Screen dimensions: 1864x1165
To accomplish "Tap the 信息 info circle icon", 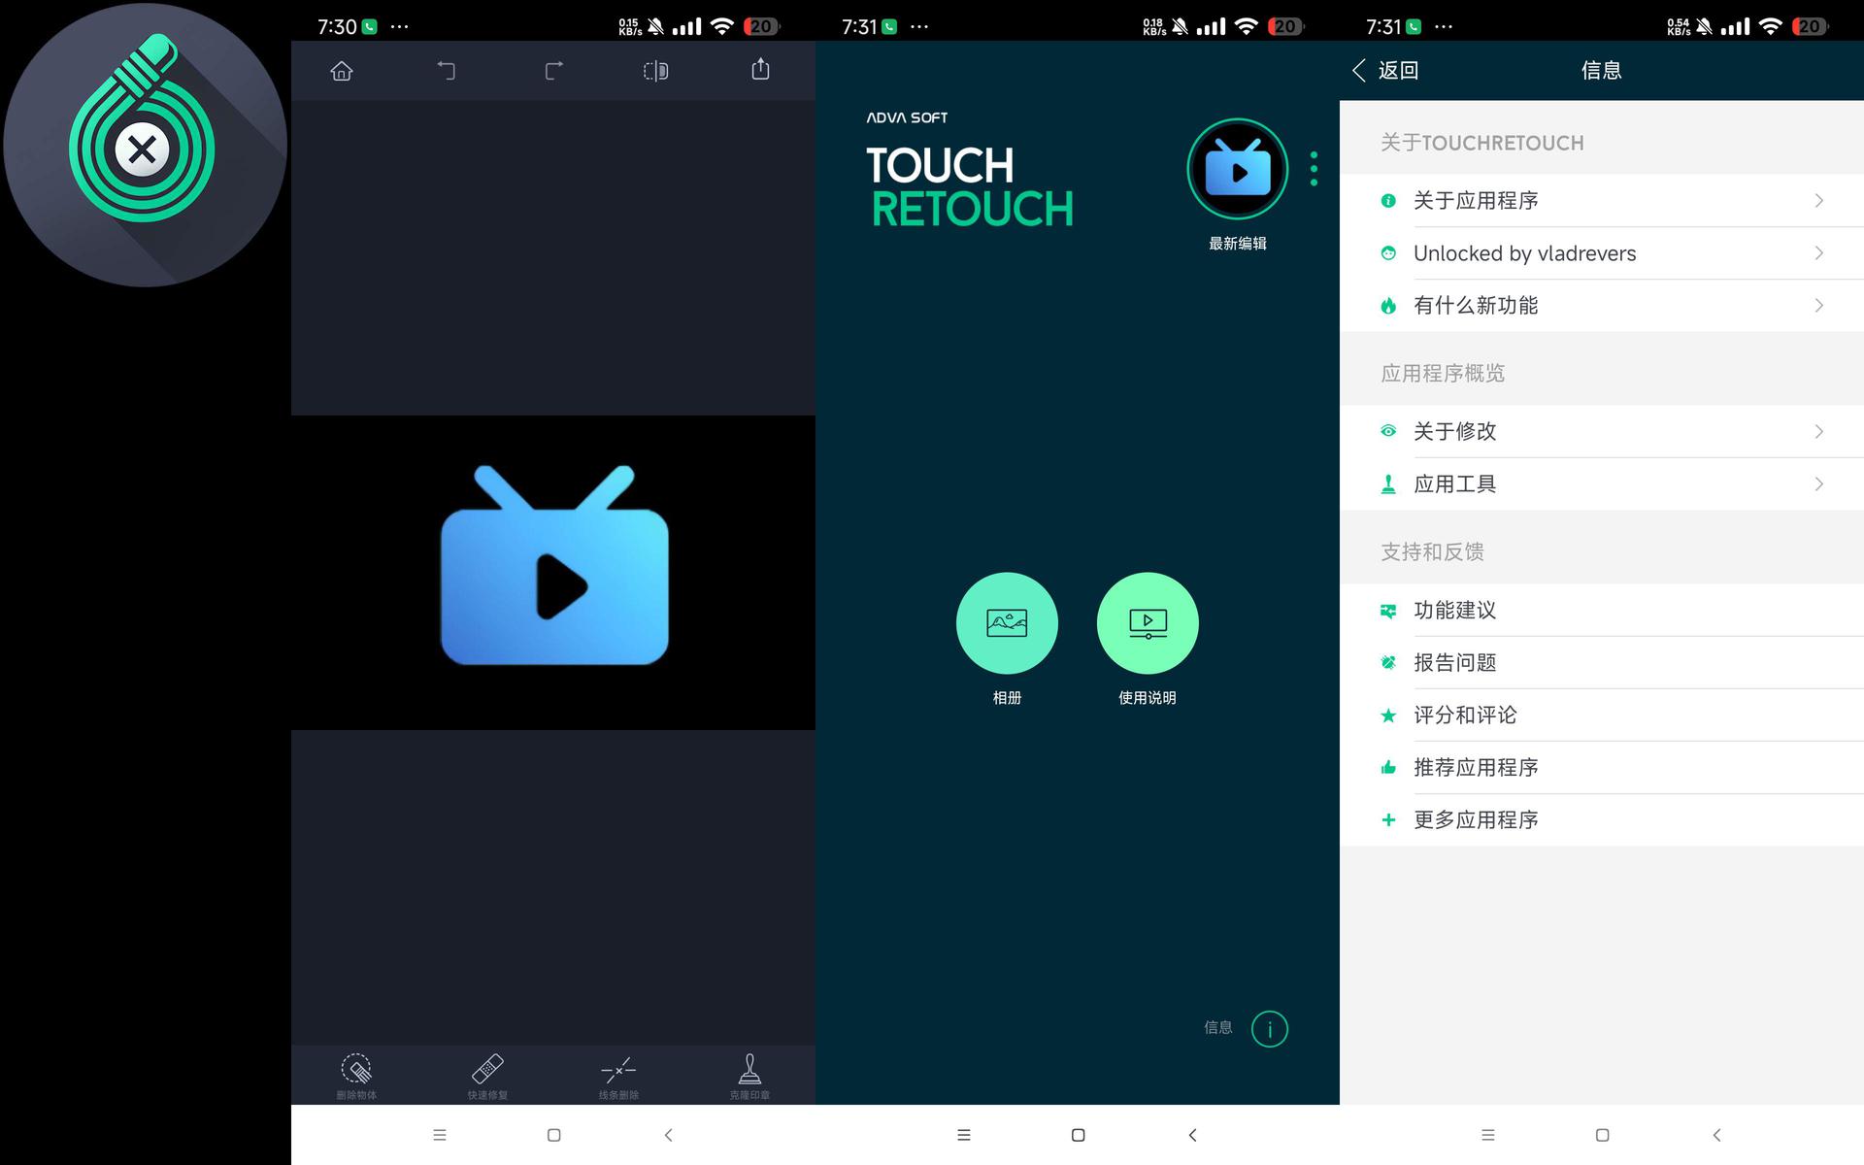I will [1270, 1029].
